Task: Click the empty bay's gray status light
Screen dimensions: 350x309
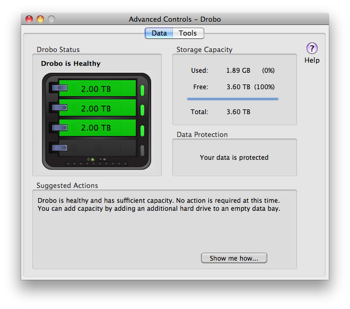Action: (143, 150)
